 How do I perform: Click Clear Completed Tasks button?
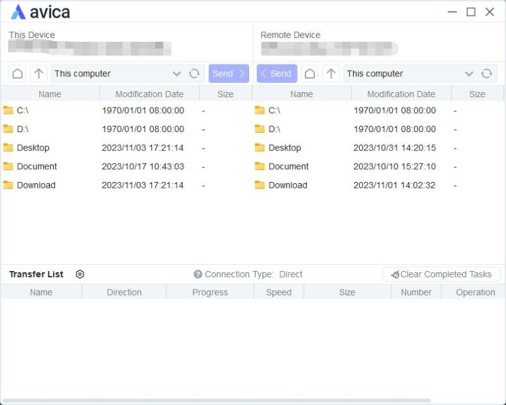pyautogui.click(x=441, y=274)
